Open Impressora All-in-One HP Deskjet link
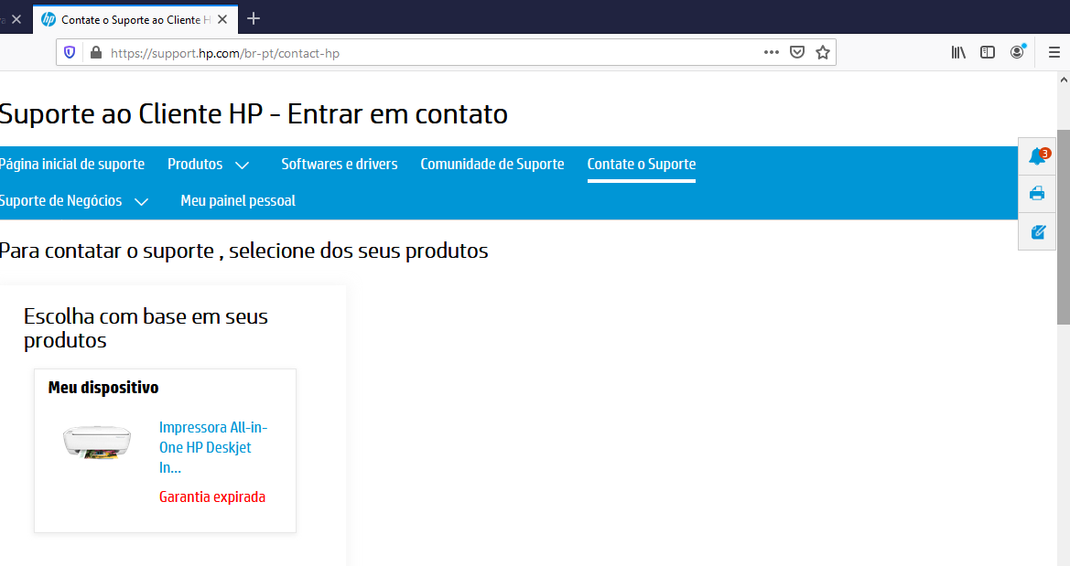Screen dimensions: 1070x566 pyautogui.click(x=213, y=447)
